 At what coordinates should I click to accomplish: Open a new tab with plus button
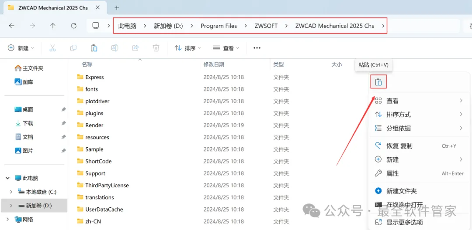point(117,8)
